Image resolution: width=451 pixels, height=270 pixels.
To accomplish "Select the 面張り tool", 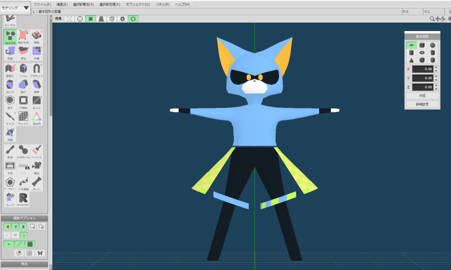I will 10,71.
